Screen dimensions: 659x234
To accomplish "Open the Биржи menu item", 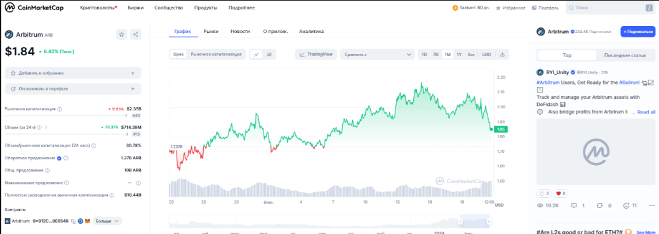I will (x=135, y=8).
